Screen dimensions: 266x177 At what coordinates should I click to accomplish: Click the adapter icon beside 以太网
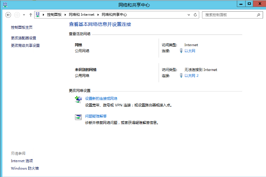coord(181,51)
